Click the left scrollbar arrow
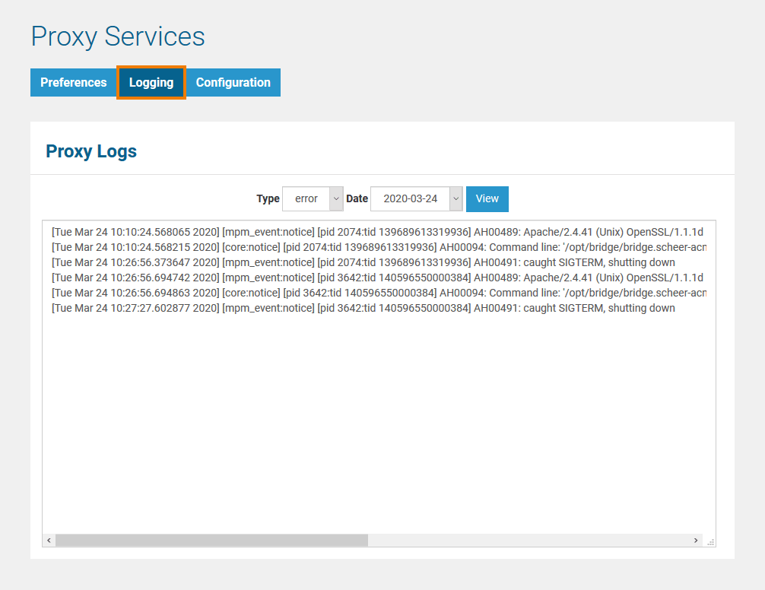Screen dimensions: 765x590 (x=49, y=540)
